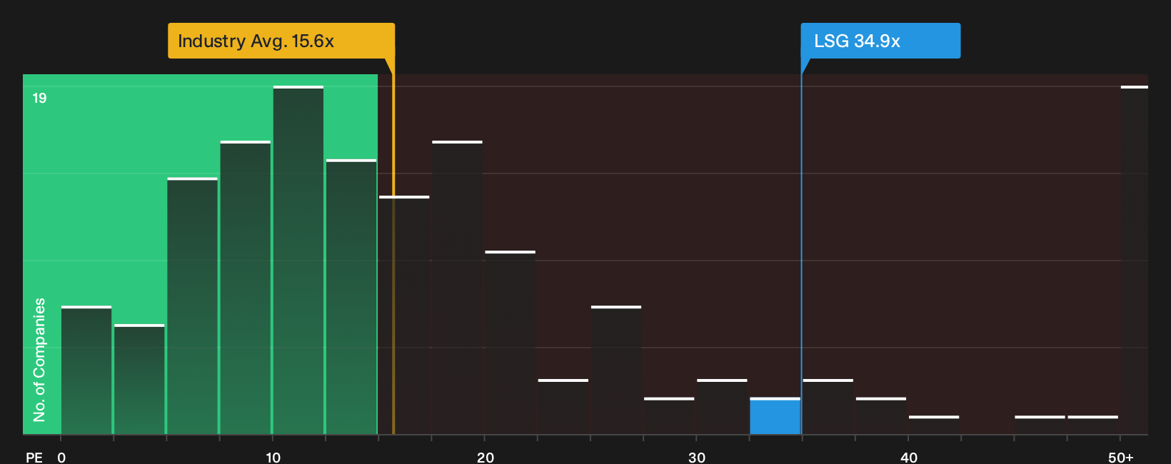Screen dimensions: 1171x464
Task: Select the dark bar right of LSG marker
Action: [x=828, y=407]
